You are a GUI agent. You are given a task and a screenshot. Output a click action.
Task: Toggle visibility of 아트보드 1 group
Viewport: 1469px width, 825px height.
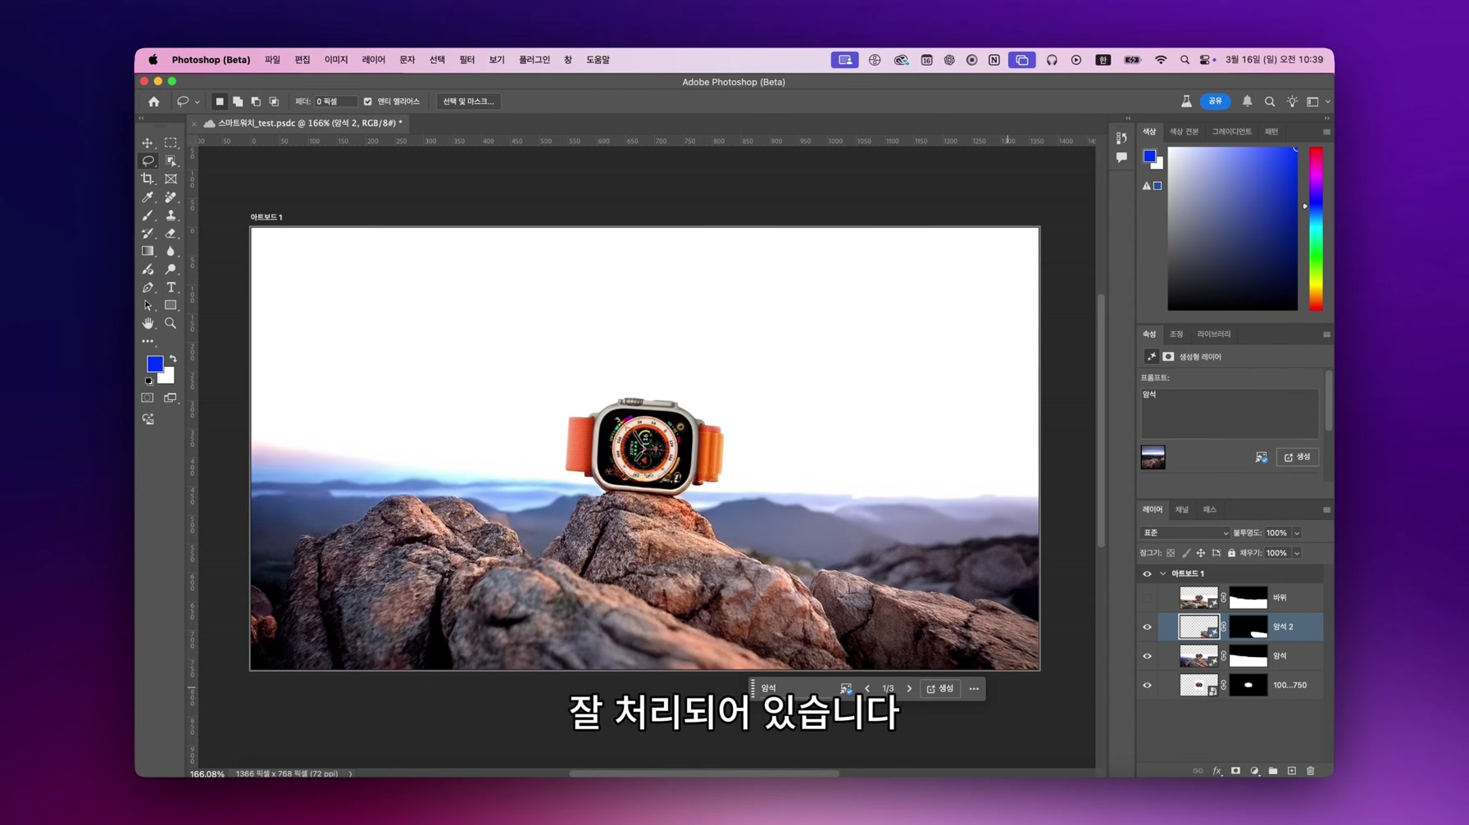tap(1147, 573)
